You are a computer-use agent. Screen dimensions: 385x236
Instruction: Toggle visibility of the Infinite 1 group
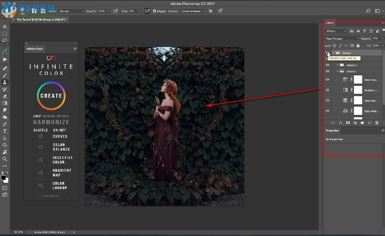(328, 71)
